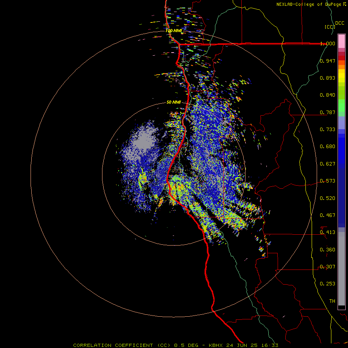
Task: Select the pink swatch atop the color scale
Action: pyautogui.click(x=341, y=41)
